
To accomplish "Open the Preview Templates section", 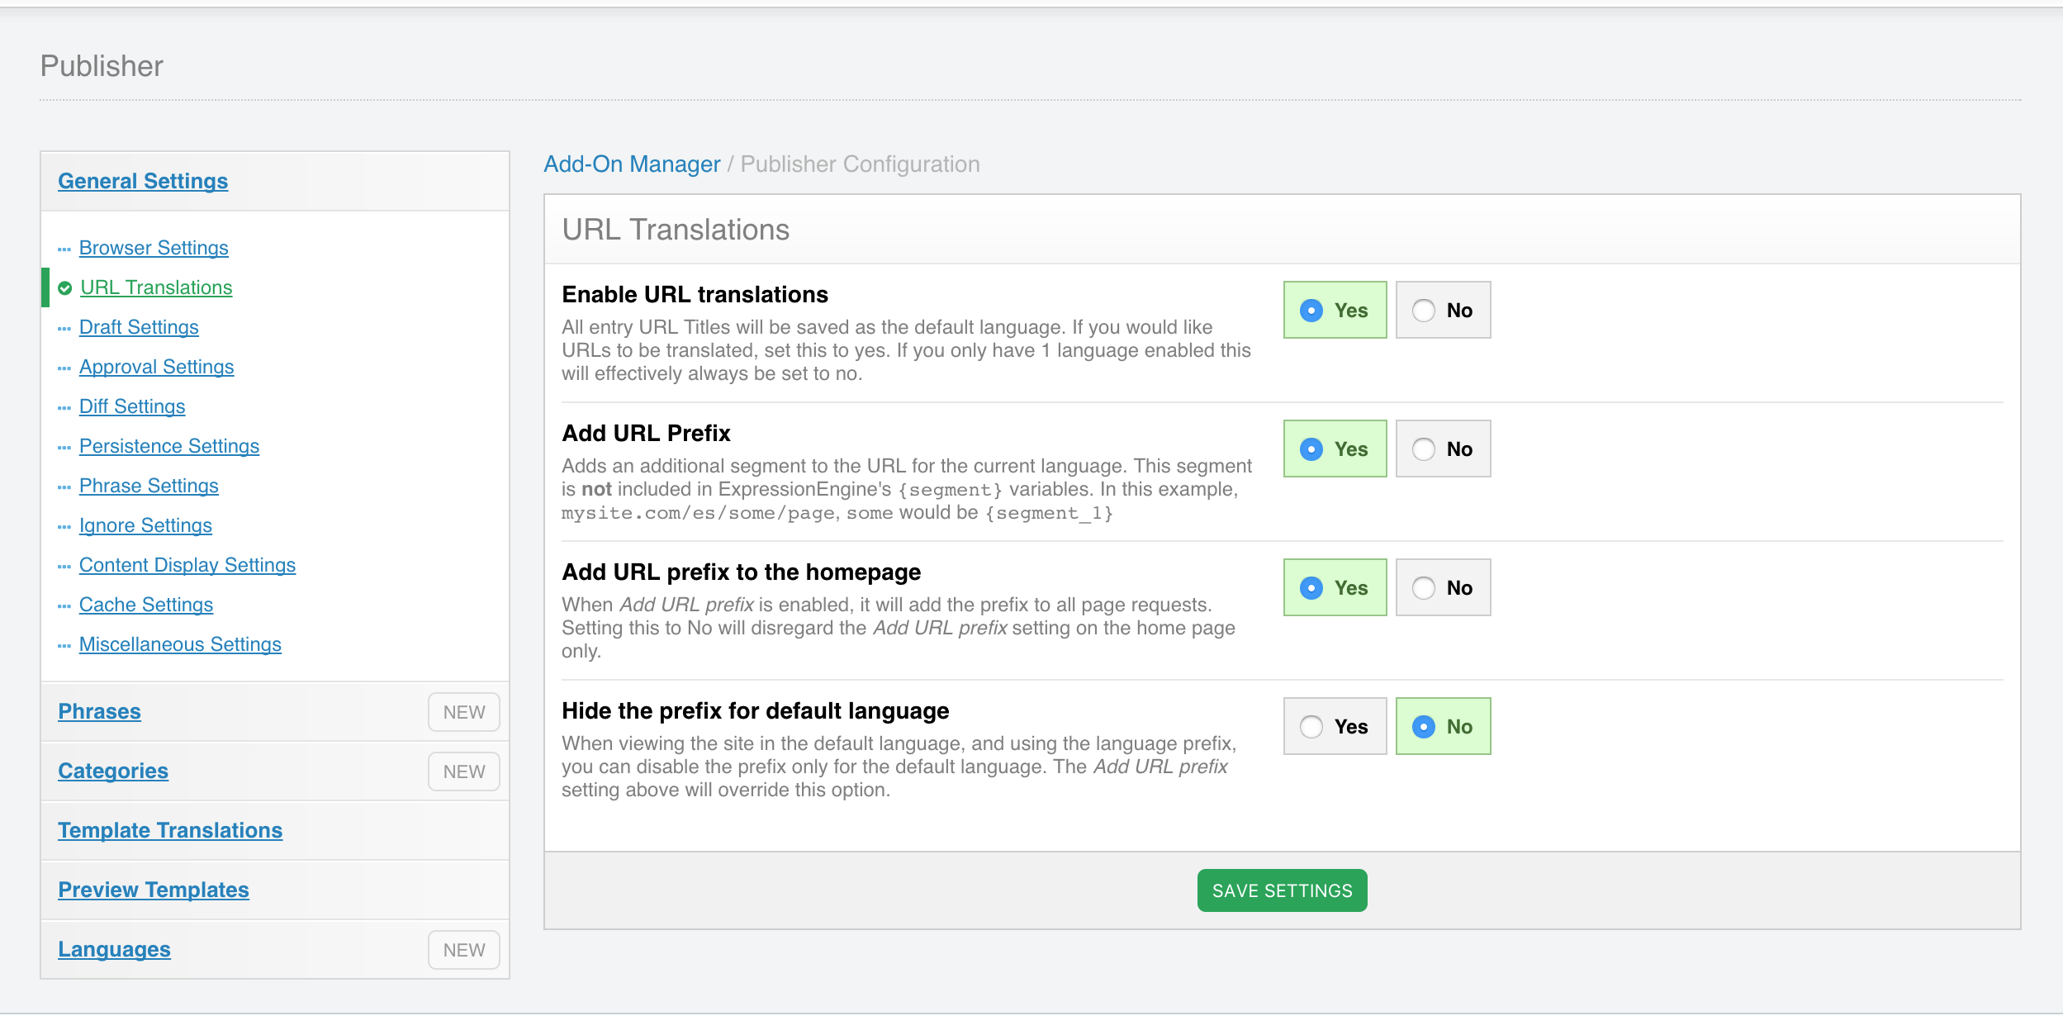I will pos(154,890).
